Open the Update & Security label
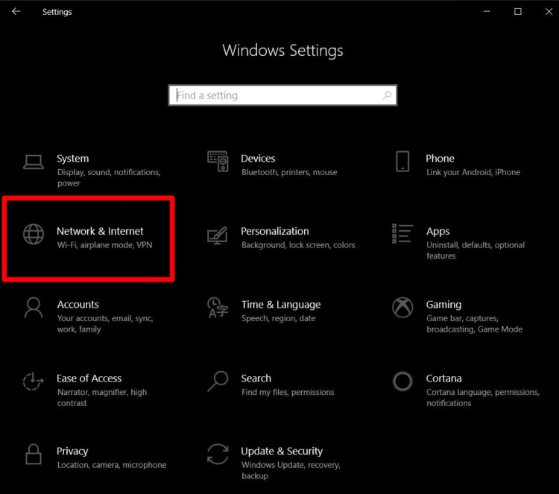Viewport: 559px width, 494px height. [282, 451]
